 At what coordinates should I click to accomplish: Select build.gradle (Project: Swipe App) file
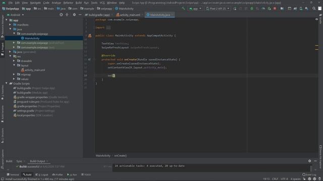pyautogui.click(x=34, y=88)
